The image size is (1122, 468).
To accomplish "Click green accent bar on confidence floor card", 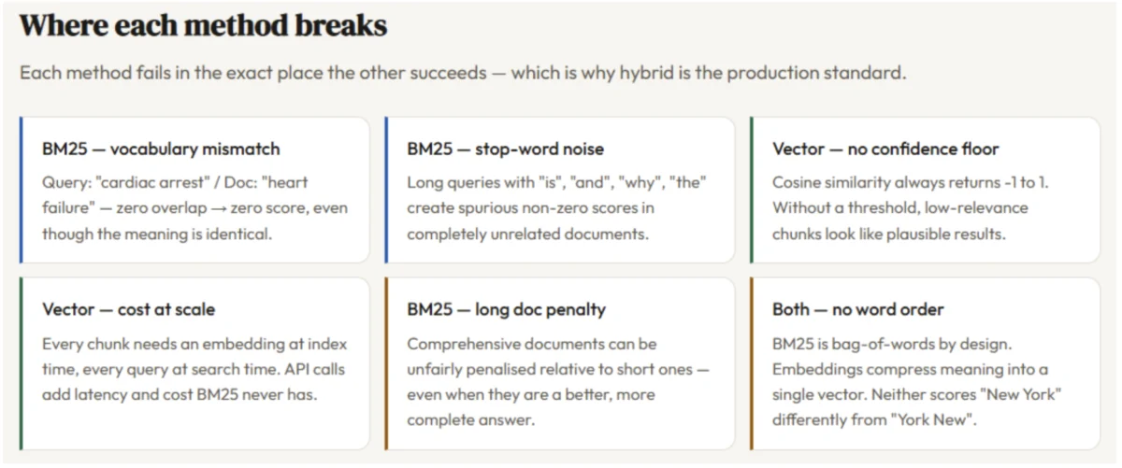I will pyautogui.click(x=752, y=190).
